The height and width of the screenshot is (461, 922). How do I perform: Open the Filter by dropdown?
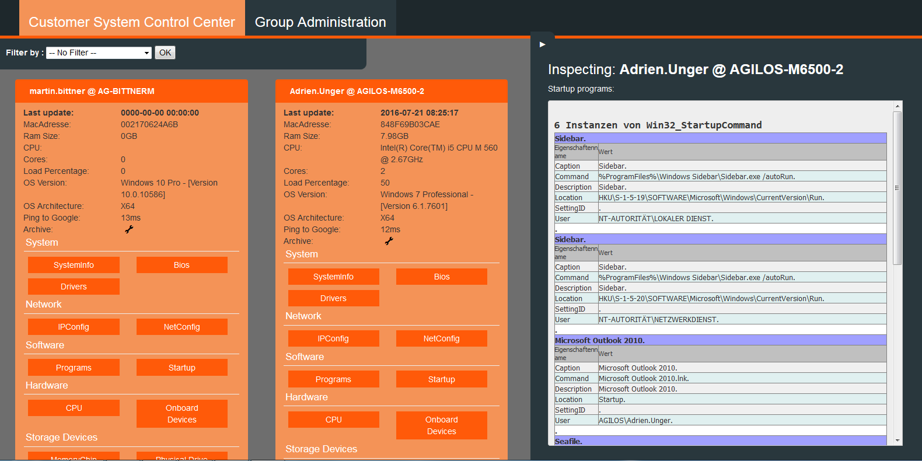99,53
